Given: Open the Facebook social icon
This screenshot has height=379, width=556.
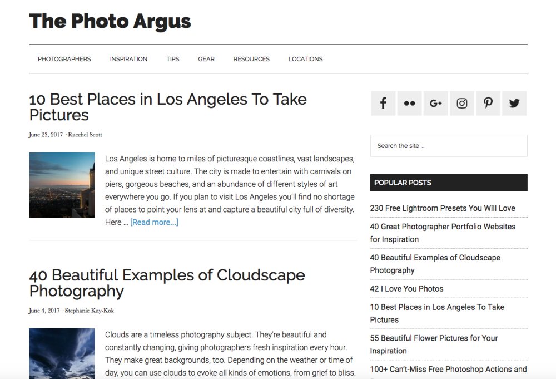Looking at the screenshot, I should click(x=383, y=104).
